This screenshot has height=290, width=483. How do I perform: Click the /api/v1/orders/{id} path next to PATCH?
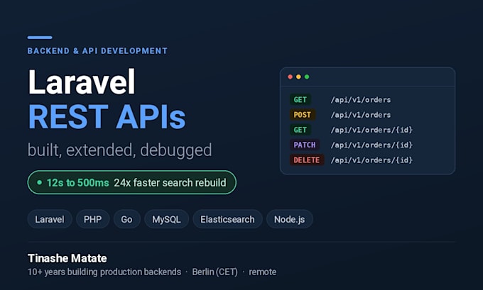tap(371, 145)
